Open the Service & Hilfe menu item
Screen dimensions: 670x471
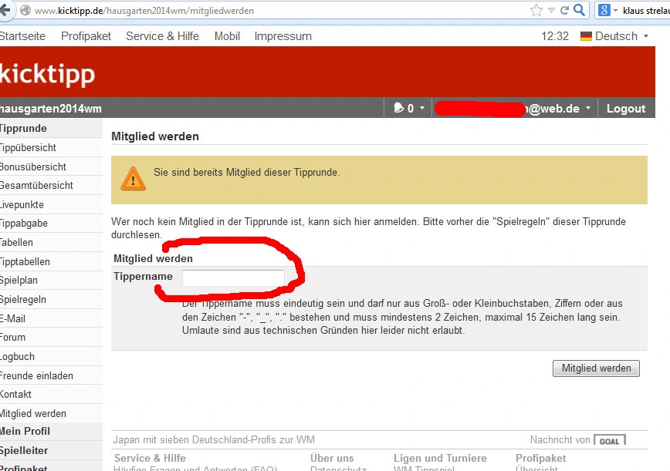coord(162,36)
